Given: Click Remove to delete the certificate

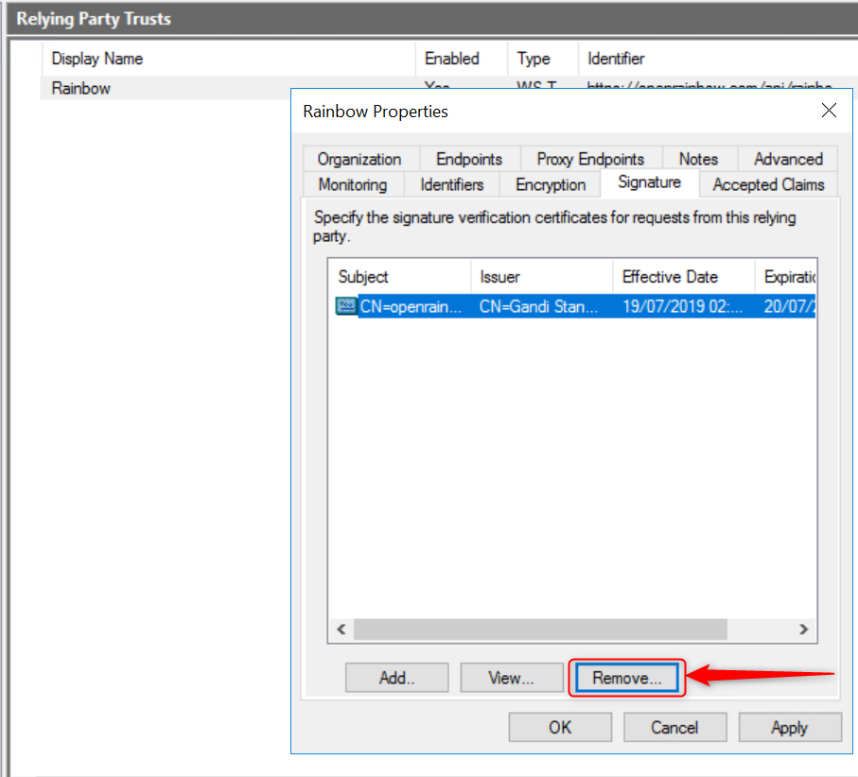Looking at the screenshot, I should point(626,678).
